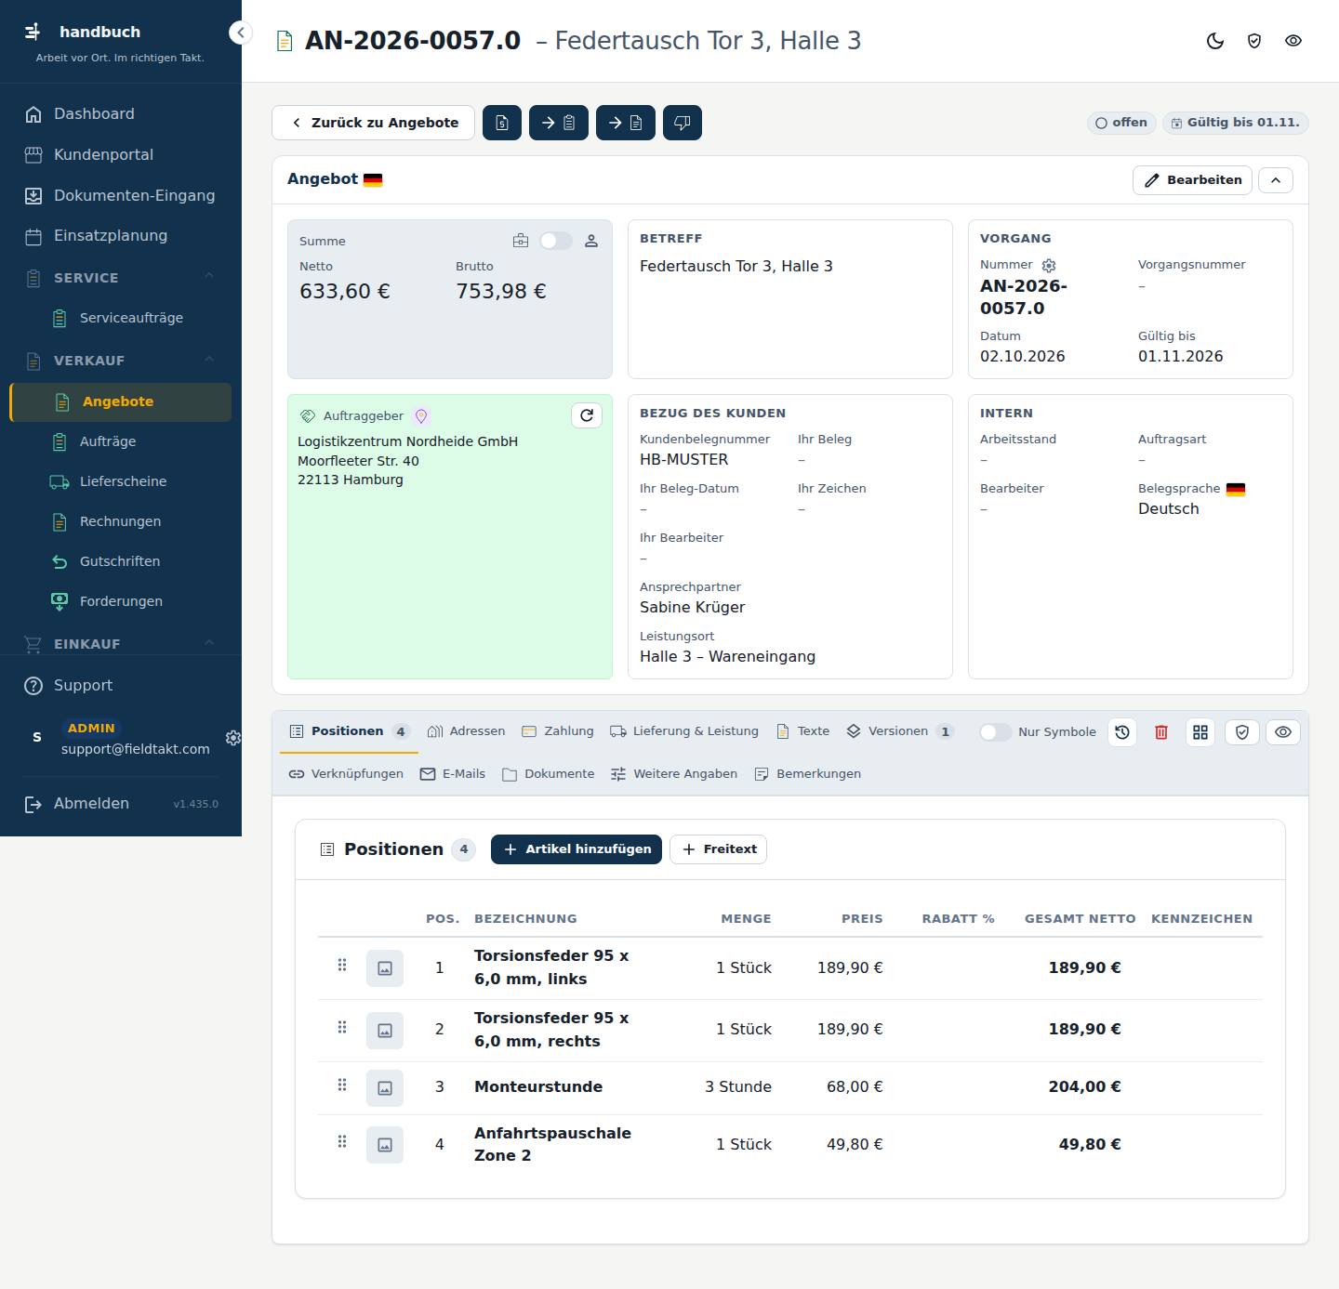The height and width of the screenshot is (1289, 1339).
Task: Open the Zahlung tab
Action: (558, 731)
